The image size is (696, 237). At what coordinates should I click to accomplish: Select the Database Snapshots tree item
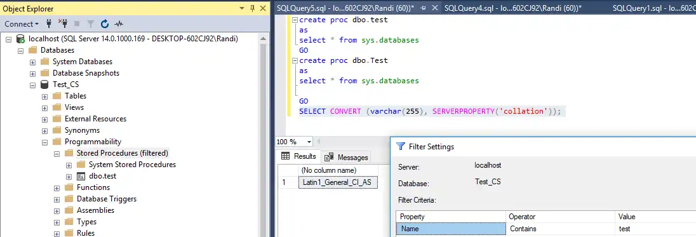tap(86, 73)
